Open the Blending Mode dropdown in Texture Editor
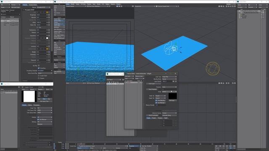 pyautogui.click(x=169, y=79)
